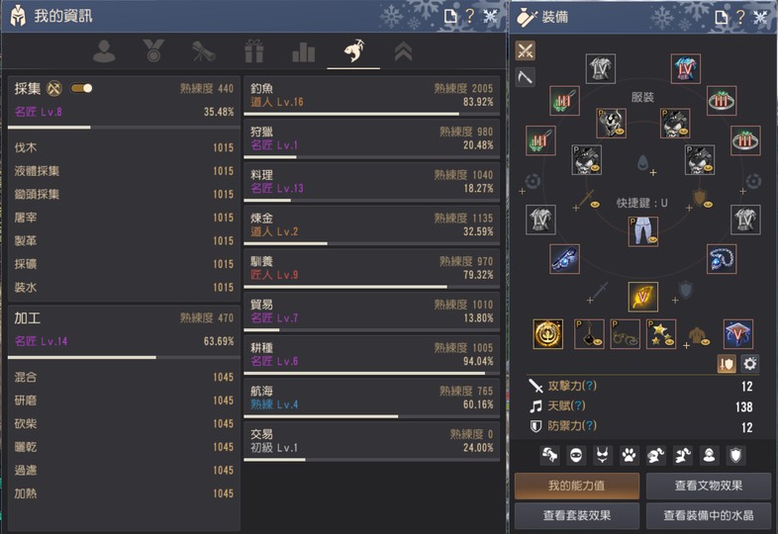Click the help question mark in 我的資訊 header
778x534 pixels.
[469, 17]
